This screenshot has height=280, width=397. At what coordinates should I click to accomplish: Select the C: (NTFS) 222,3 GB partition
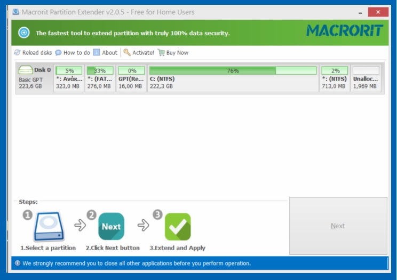coord(233,78)
